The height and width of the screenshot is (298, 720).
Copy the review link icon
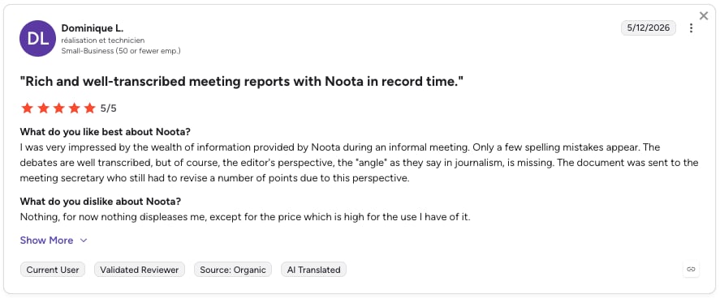point(691,269)
